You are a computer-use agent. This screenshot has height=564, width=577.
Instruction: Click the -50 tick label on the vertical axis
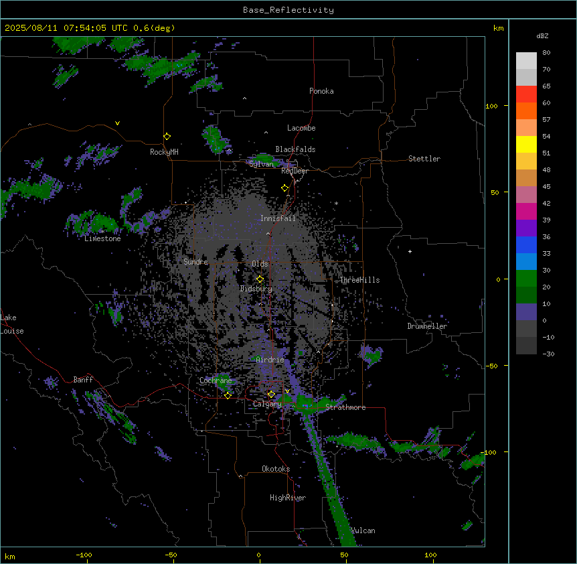[491, 366]
